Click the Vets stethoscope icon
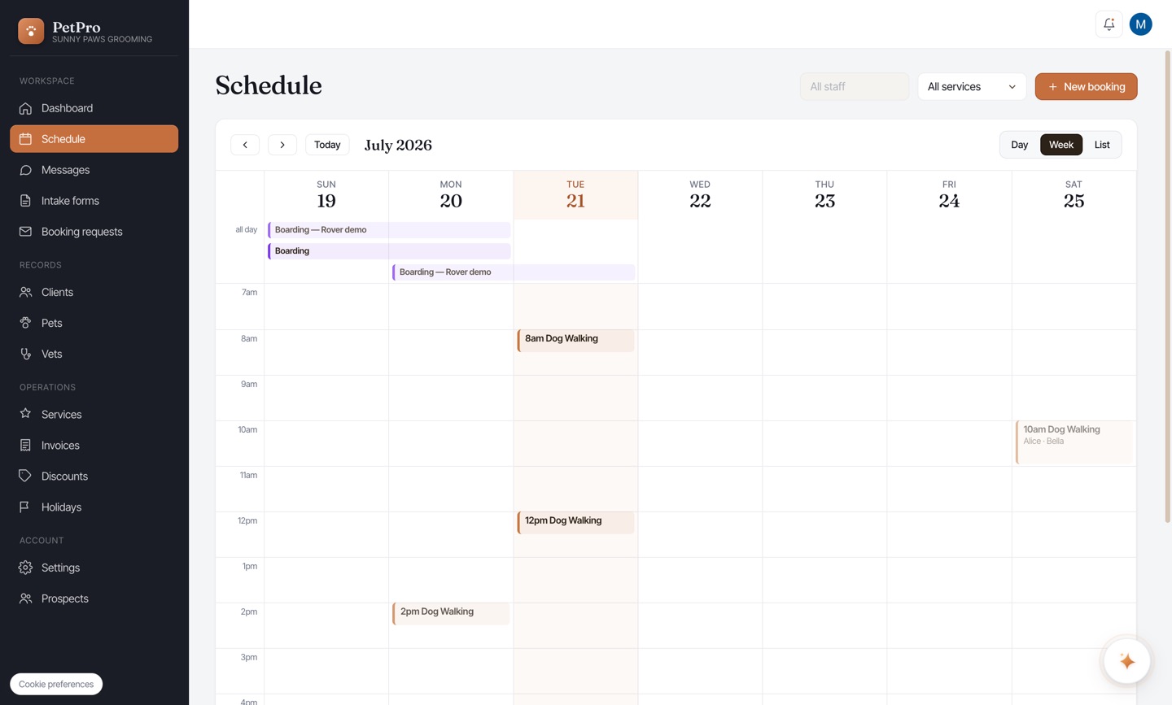Image resolution: width=1172 pixels, height=705 pixels. (x=25, y=354)
